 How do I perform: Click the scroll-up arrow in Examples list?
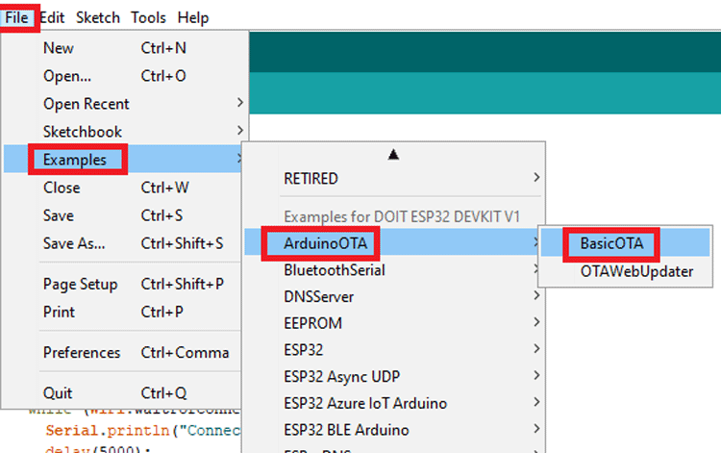click(393, 155)
